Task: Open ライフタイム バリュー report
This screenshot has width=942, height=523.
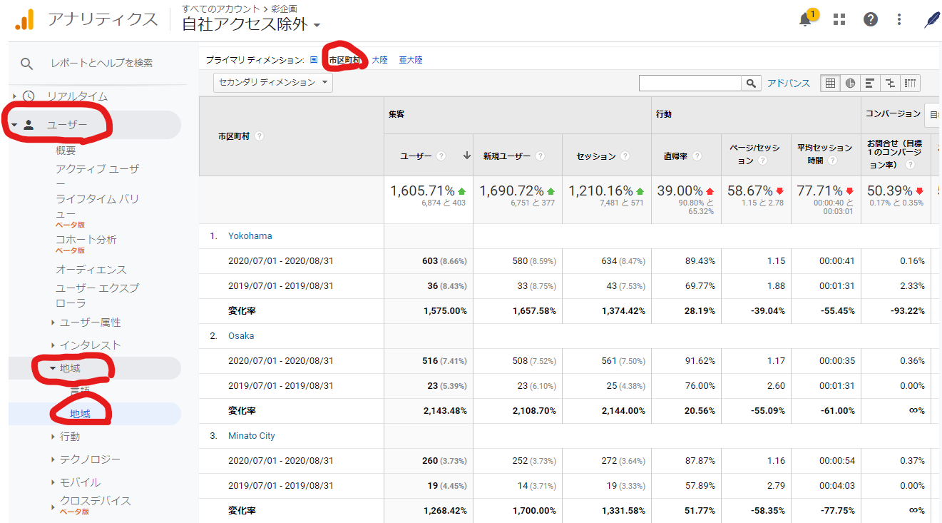Action: 98,206
